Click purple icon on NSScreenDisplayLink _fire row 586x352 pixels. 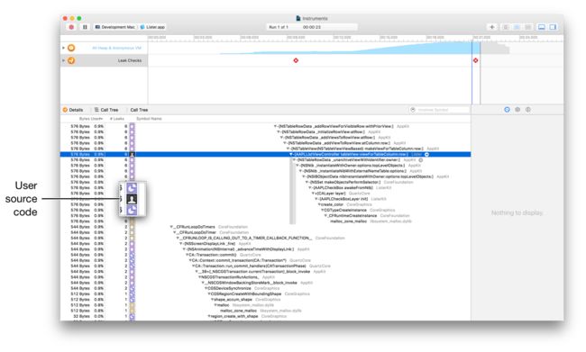coord(132,244)
